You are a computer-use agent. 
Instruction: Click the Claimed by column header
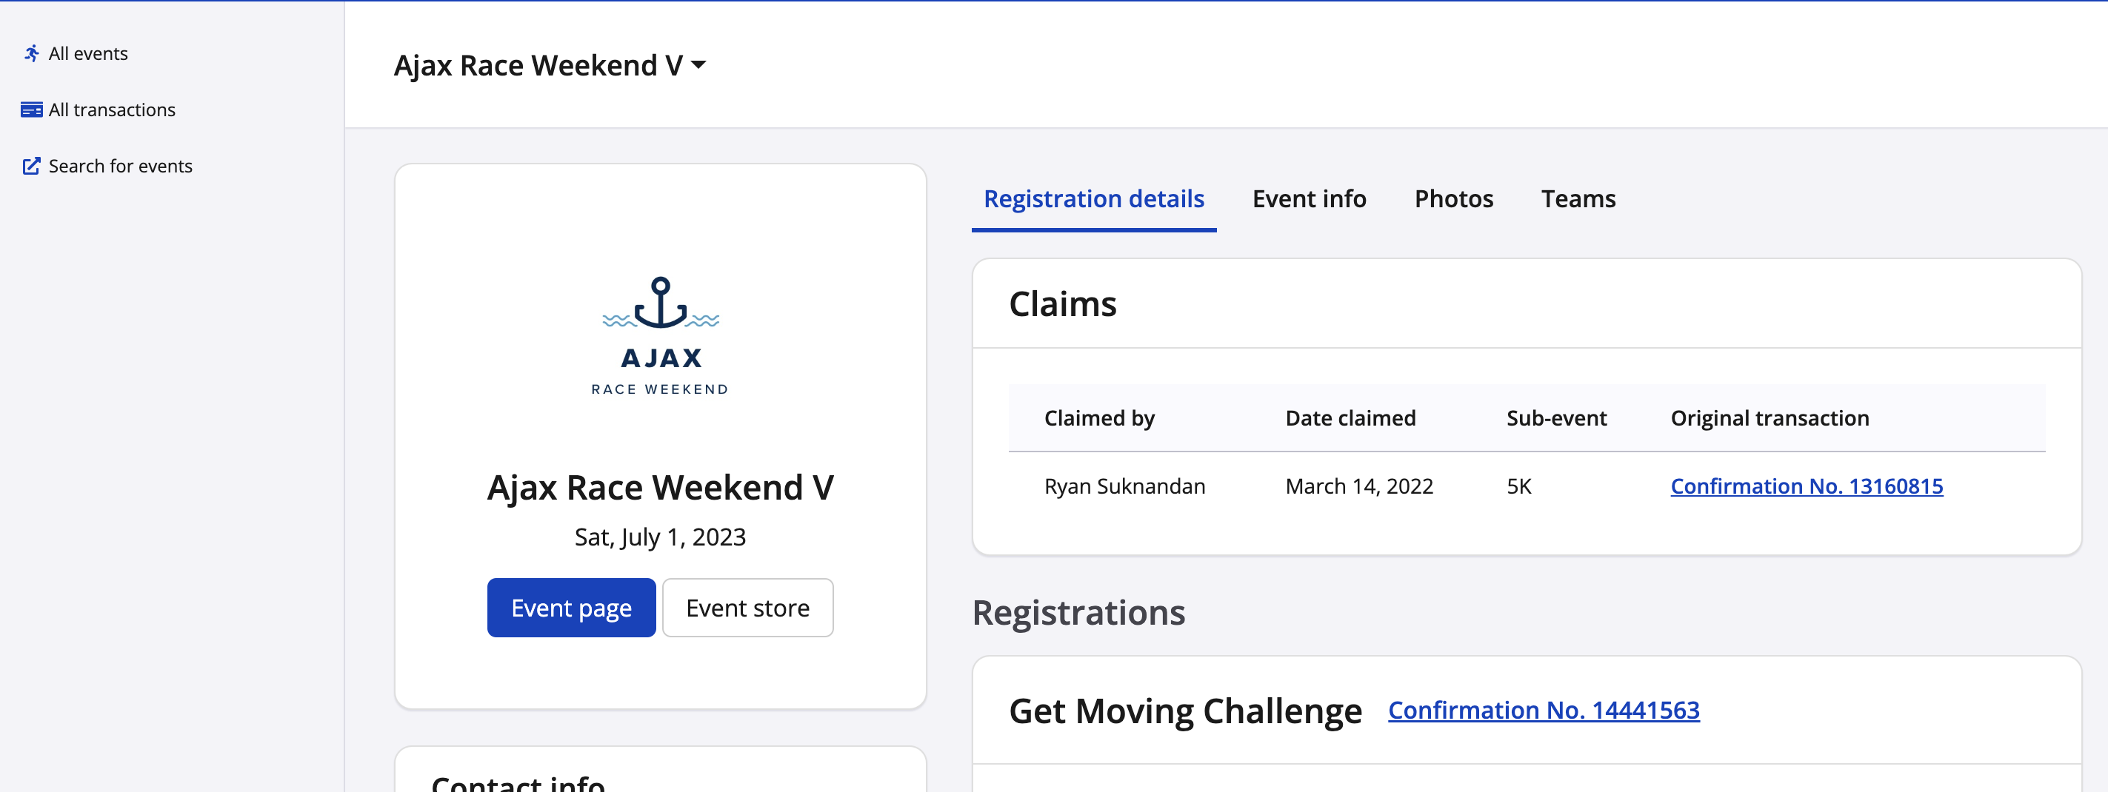(1099, 418)
